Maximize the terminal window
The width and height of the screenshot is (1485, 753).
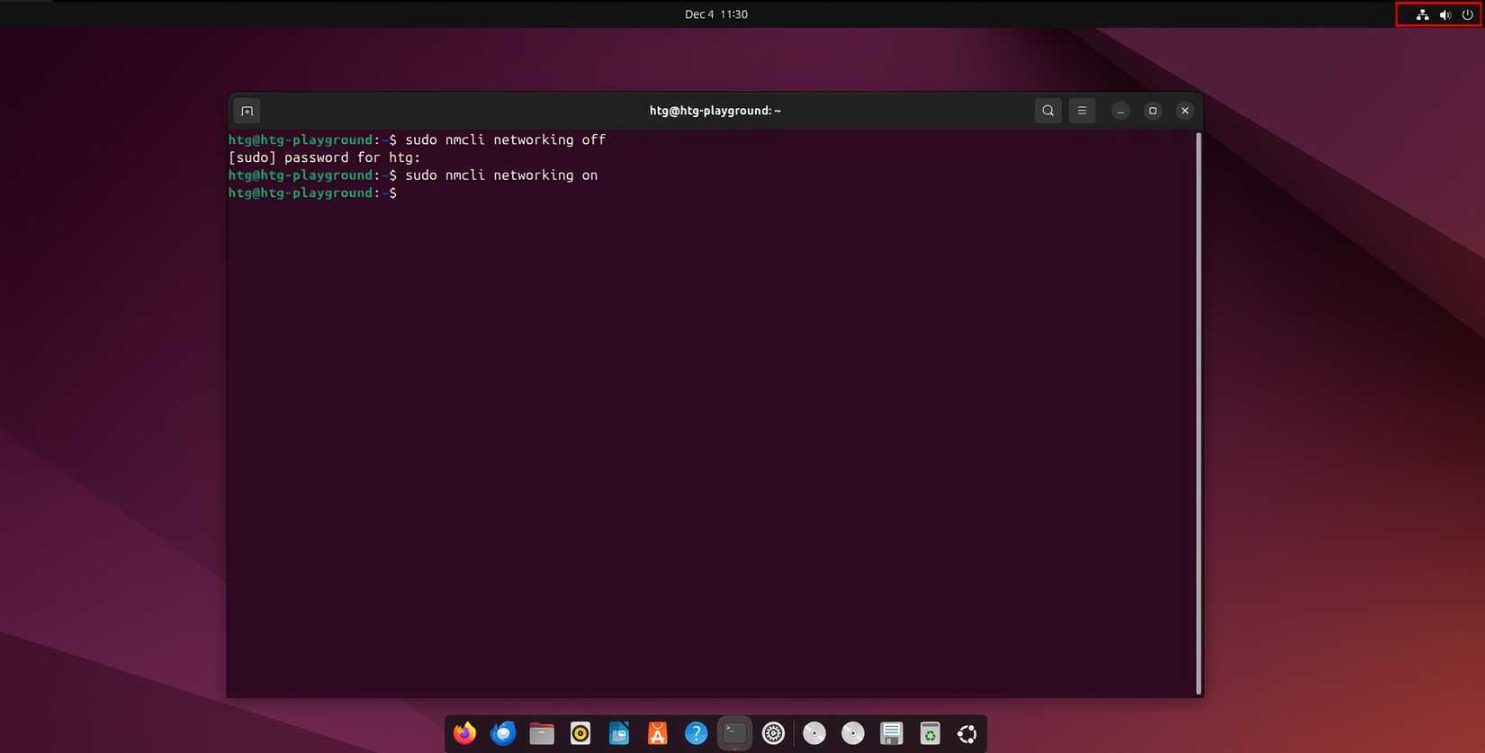pyautogui.click(x=1152, y=111)
